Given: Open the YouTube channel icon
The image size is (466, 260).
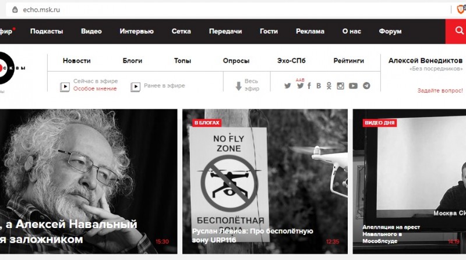Looking at the screenshot, I should (353, 86).
